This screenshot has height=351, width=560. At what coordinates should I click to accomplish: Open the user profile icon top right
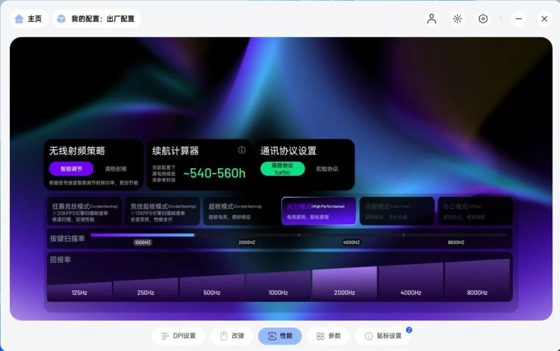point(431,18)
